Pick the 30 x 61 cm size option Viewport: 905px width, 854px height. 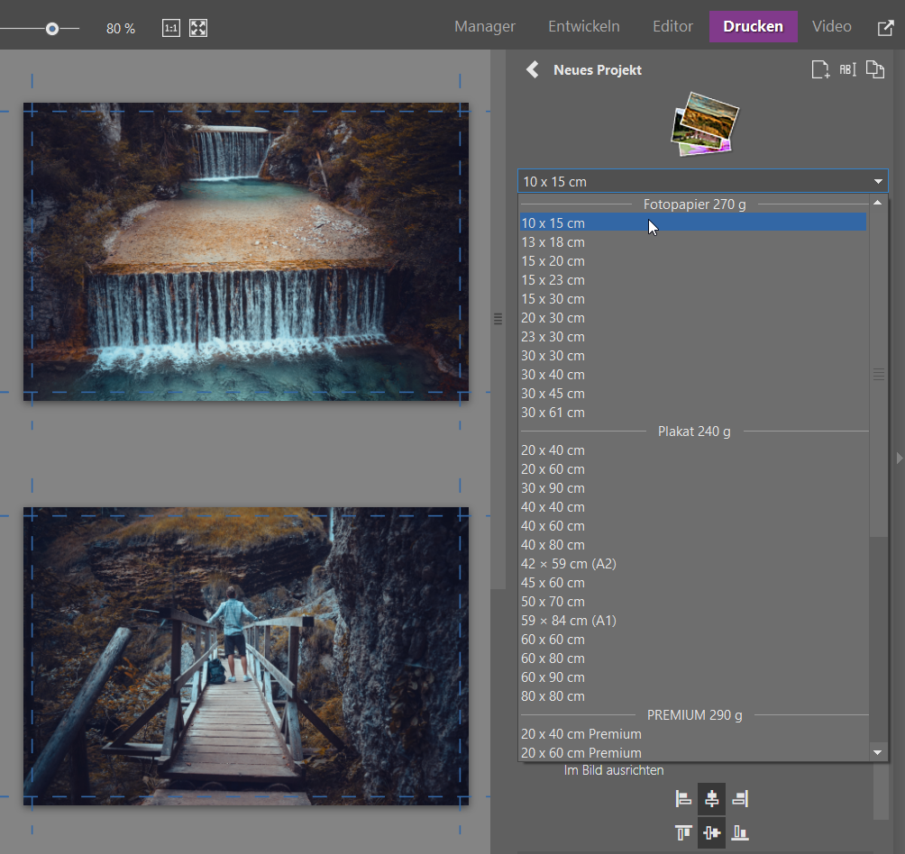click(x=553, y=413)
